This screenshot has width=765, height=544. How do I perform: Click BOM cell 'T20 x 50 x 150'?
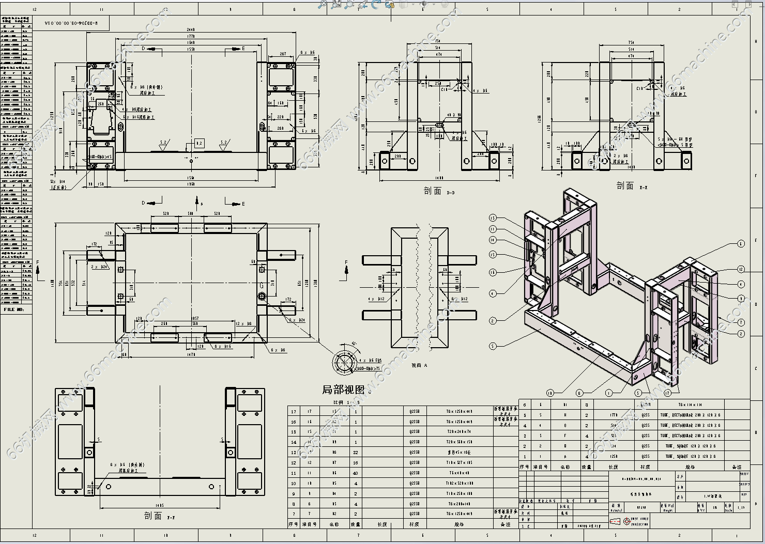click(x=459, y=442)
